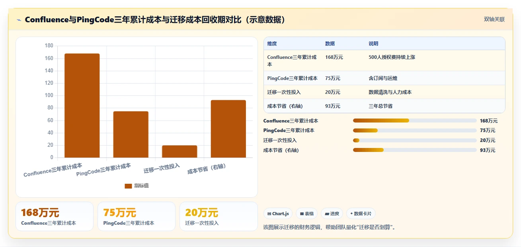Select the 维度 table column header
Image resolution: width=521 pixels, height=247 pixels.
point(293,44)
